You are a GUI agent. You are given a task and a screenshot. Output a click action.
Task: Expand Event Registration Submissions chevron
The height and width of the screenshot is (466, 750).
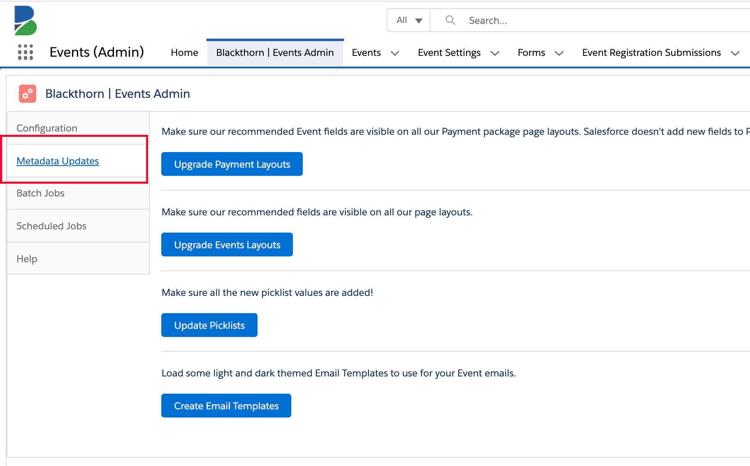(735, 53)
